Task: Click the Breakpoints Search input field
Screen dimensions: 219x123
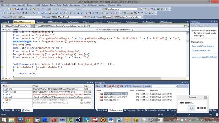Action: coord(164,86)
